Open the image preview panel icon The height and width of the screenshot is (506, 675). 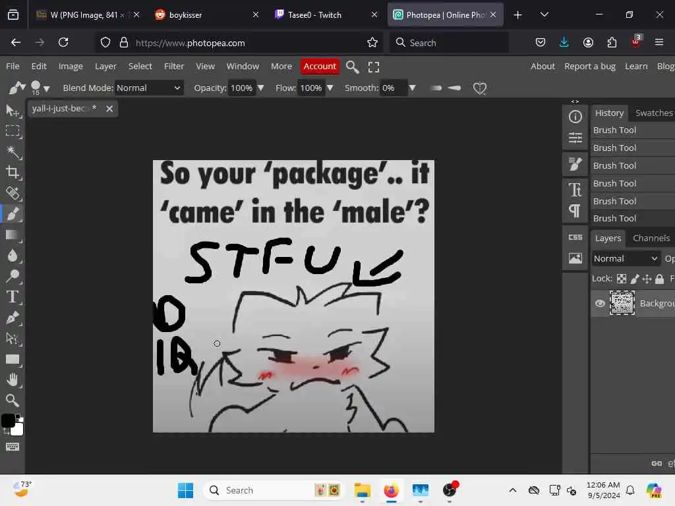point(575,258)
